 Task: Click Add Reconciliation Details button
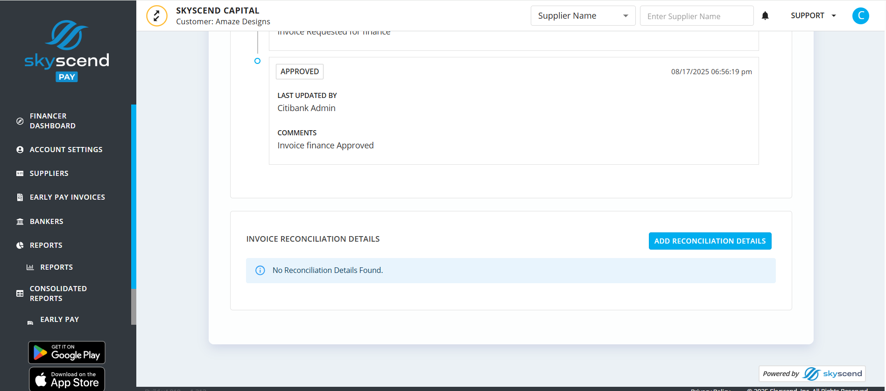[x=710, y=241]
